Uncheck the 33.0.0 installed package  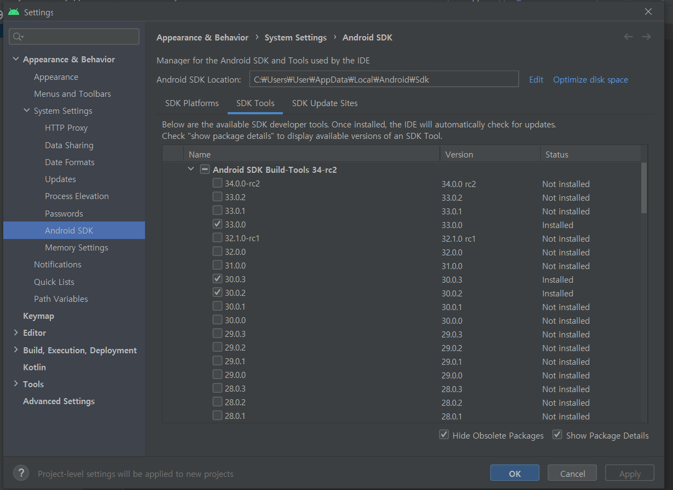[x=217, y=224]
